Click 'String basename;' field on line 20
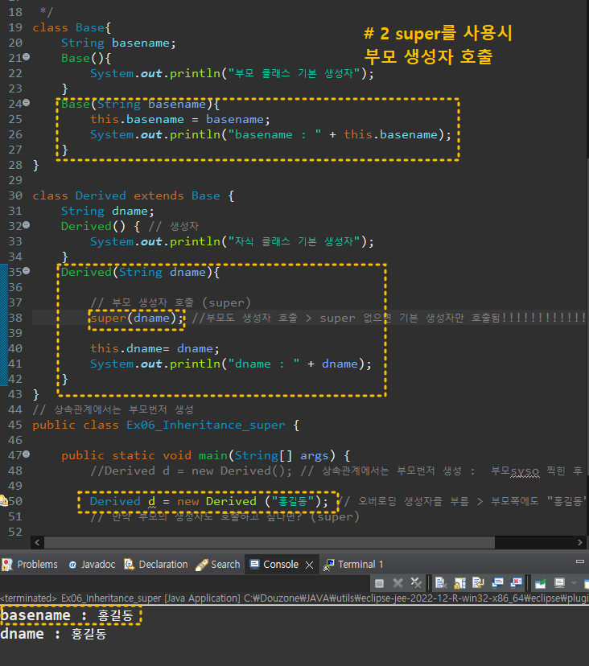 tap(118, 43)
